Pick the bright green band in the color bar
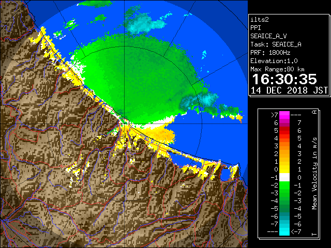This screenshot has width=331, height=248. (284, 185)
